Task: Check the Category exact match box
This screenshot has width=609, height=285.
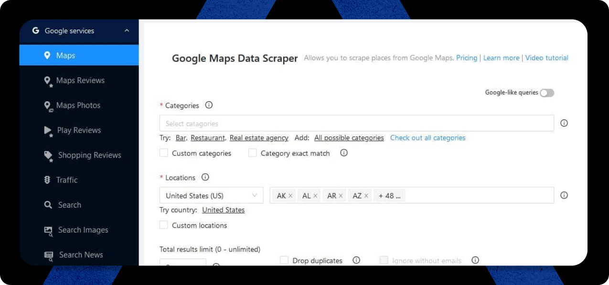Action: tap(253, 153)
